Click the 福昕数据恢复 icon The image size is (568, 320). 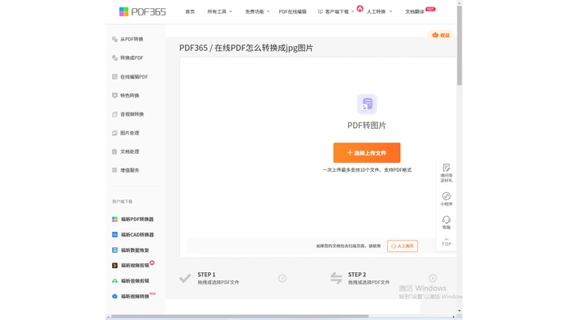(x=114, y=250)
